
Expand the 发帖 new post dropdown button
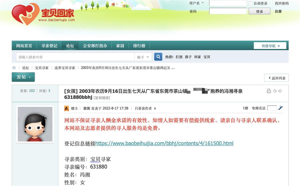pos(23,77)
